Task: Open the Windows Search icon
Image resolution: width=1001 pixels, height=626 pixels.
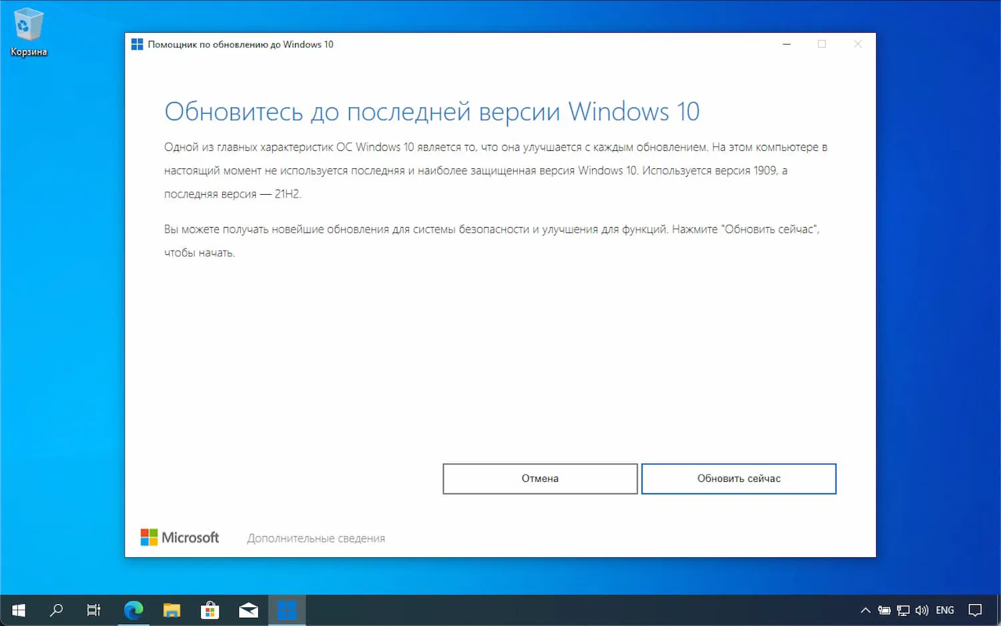Action: click(56, 609)
